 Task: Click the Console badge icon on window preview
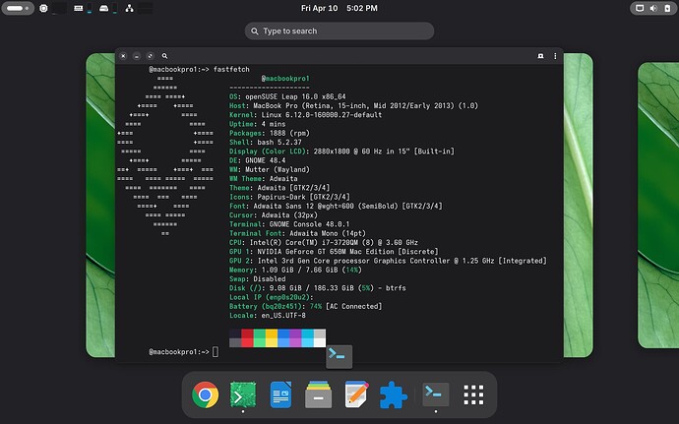click(339, 356)
